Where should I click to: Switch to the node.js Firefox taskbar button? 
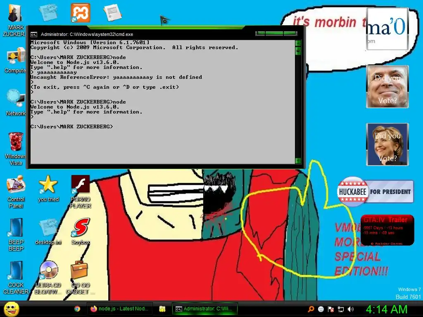point(119,309)
